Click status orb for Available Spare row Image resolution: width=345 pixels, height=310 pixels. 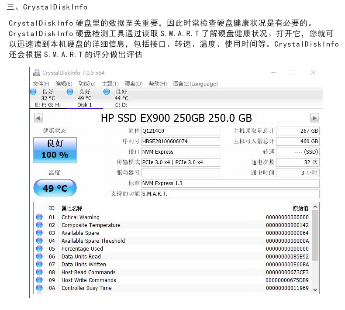(x=39, y=233)
